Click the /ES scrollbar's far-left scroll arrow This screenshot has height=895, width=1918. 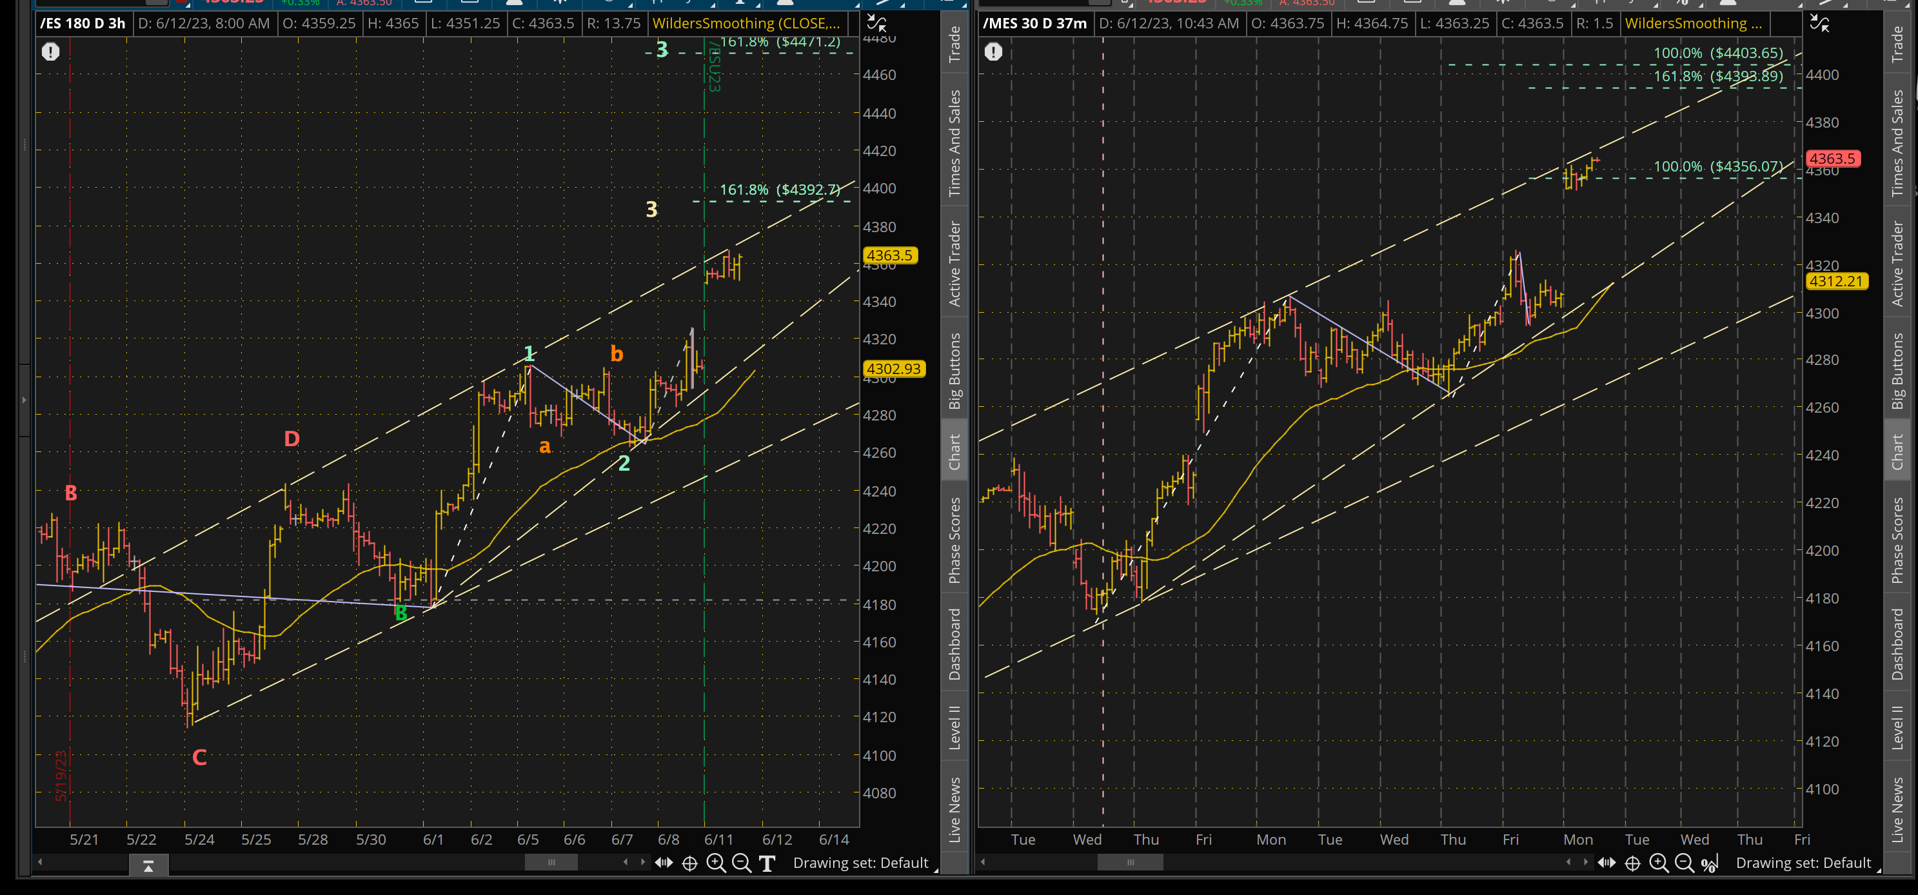tap(40, 862)
